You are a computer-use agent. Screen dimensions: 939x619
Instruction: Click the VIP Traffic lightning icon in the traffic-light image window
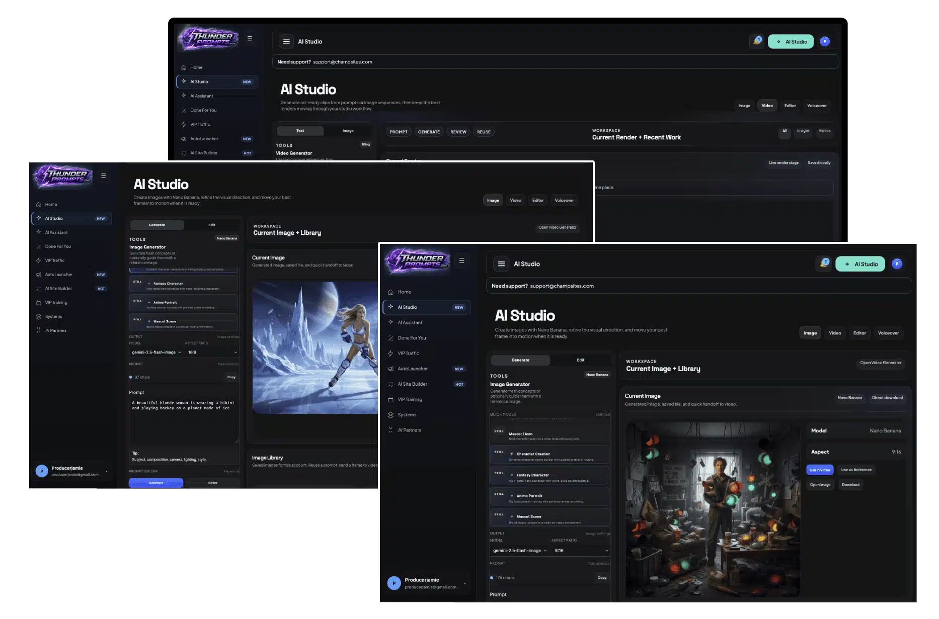tap(390, 353)
